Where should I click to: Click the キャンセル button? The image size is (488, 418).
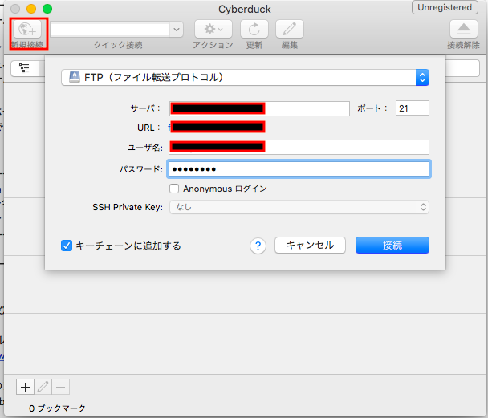click(x=310, y=246)
